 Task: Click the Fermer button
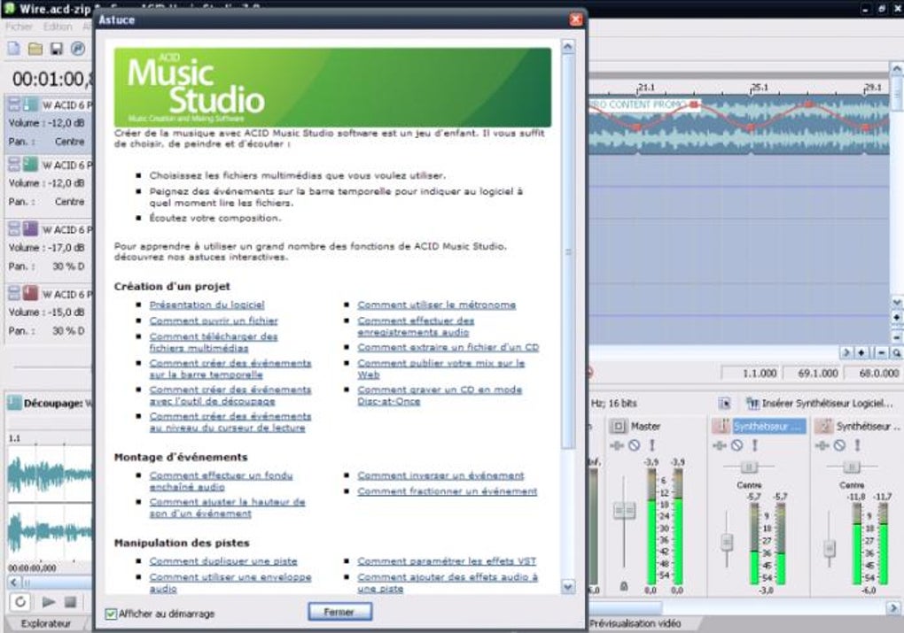click(x=339, y=612)
